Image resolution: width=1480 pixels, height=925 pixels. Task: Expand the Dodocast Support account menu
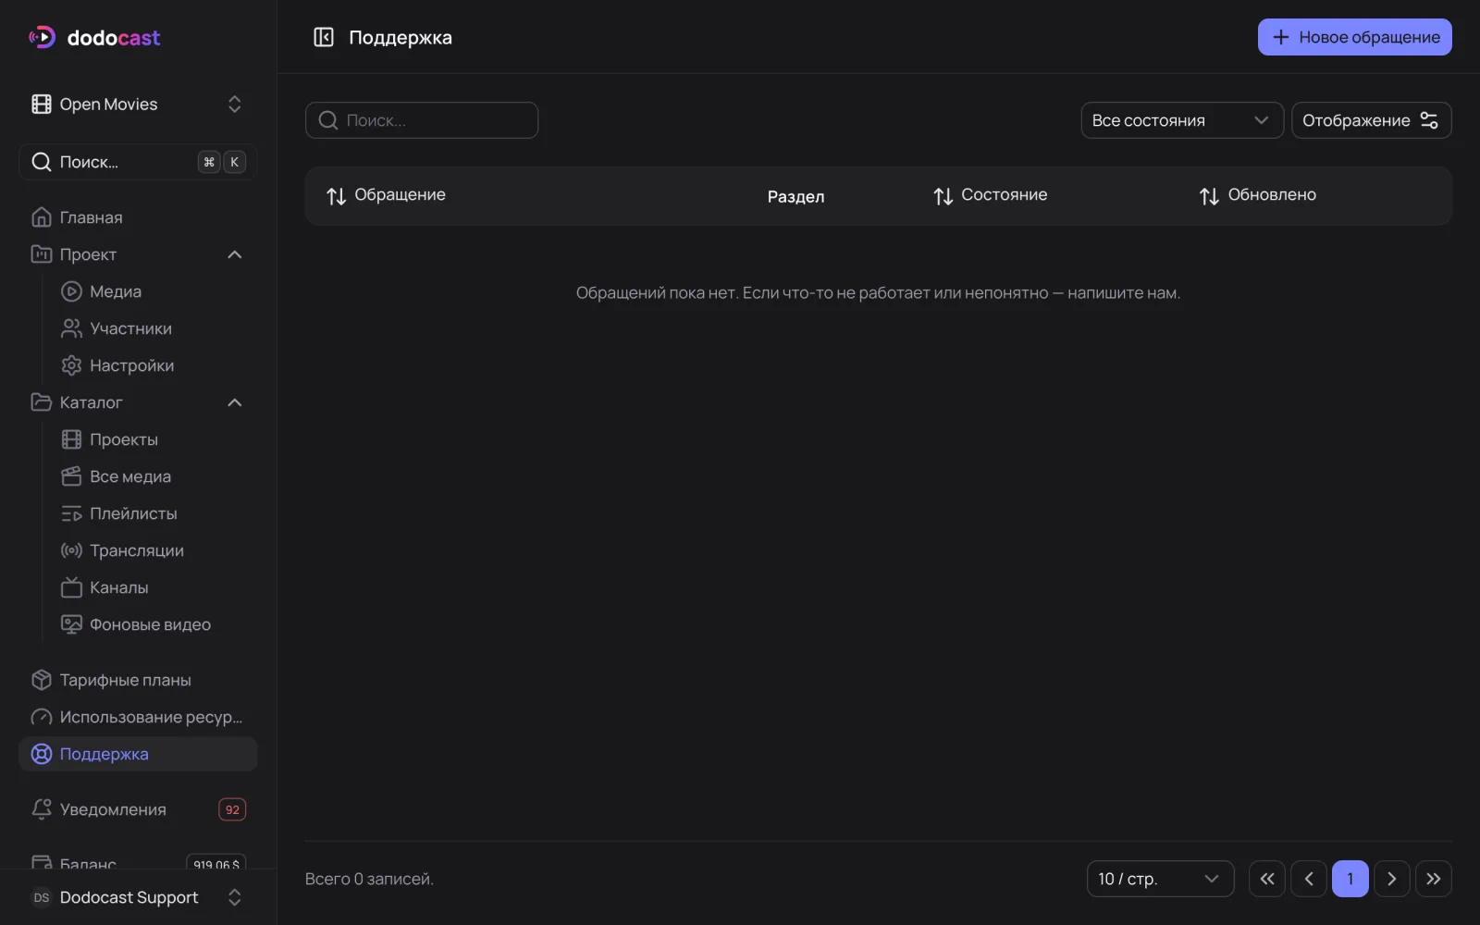138,897
